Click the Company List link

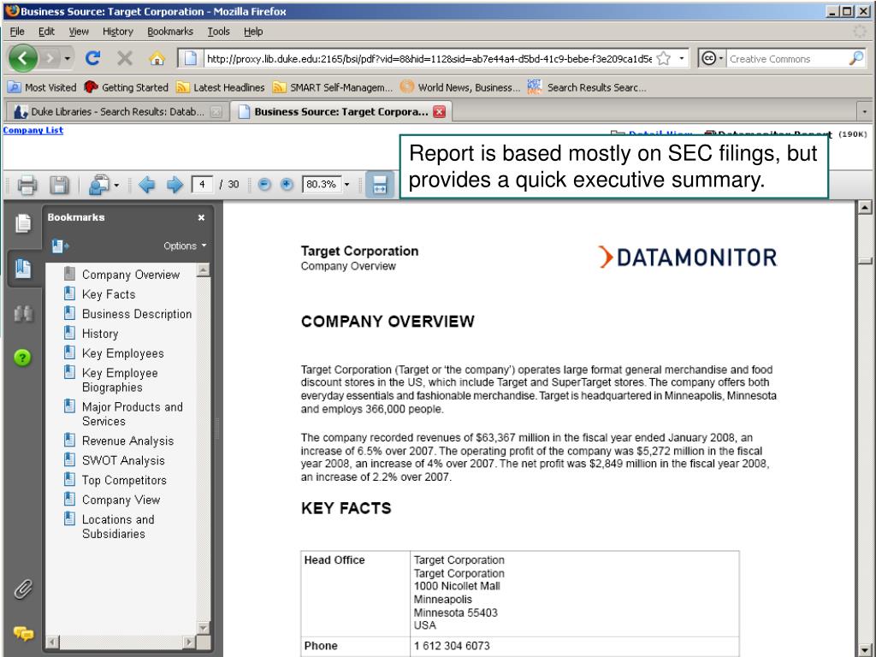tap(33, 130)
